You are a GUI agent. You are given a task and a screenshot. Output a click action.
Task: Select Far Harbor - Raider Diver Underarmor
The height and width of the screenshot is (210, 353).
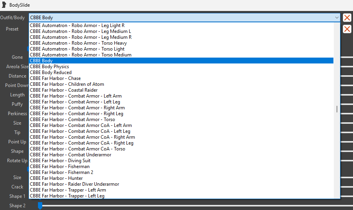181,184
